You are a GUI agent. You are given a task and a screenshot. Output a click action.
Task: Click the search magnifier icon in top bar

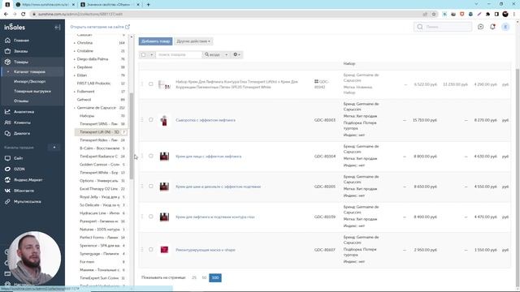pyautogui.click(x=420, y=27)
